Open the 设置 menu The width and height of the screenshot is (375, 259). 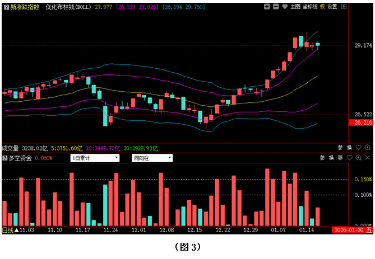coord(332,7)
